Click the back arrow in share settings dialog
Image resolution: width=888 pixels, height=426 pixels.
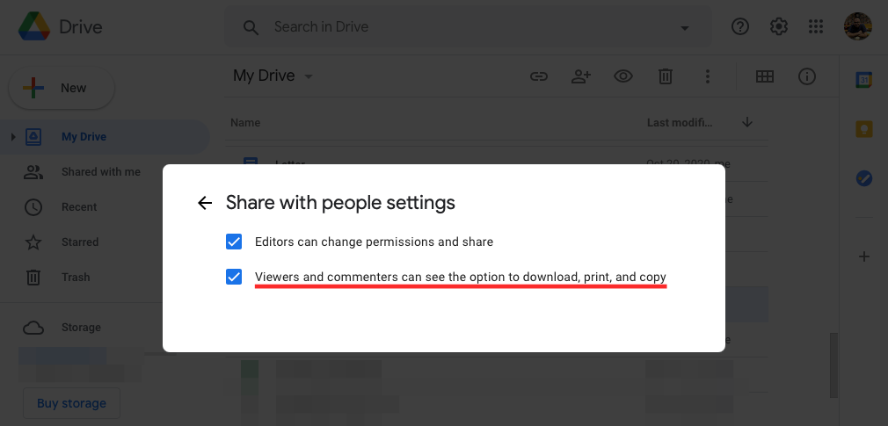click(205, 204)
